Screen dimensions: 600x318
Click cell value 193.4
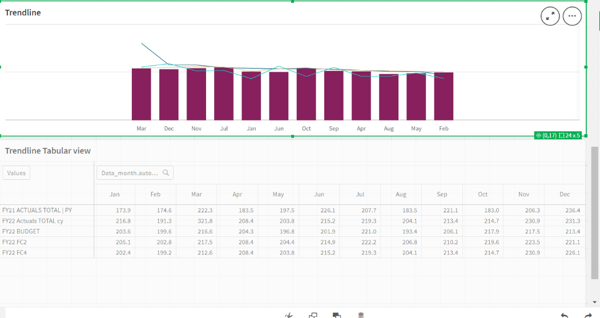pos(410,231)
